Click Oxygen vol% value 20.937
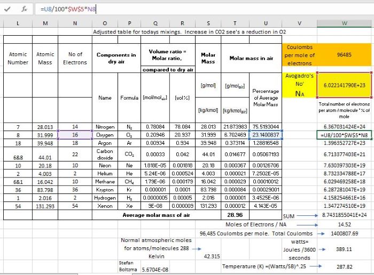The width and height of the screenshot is (374, 275). [182, 135]
